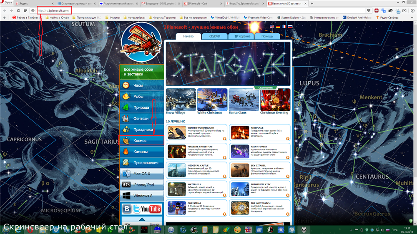417x234 pixels.
Task: Click download arrow on Winter Wonderland card
Action: (x=224, y=138)
